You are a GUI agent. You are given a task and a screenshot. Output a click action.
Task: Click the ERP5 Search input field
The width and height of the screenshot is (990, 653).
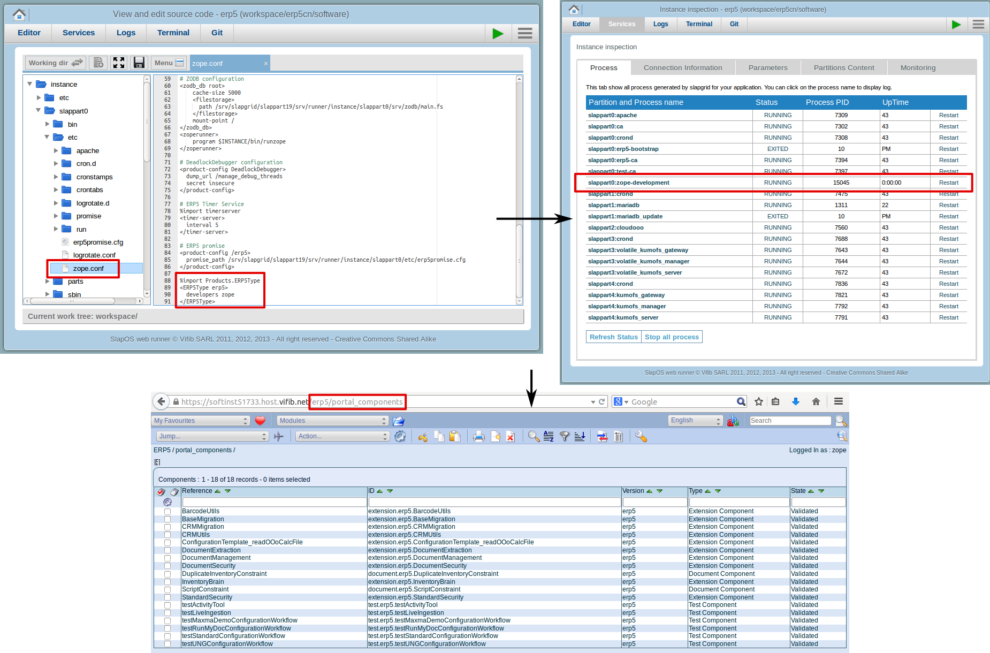[790, 421]
